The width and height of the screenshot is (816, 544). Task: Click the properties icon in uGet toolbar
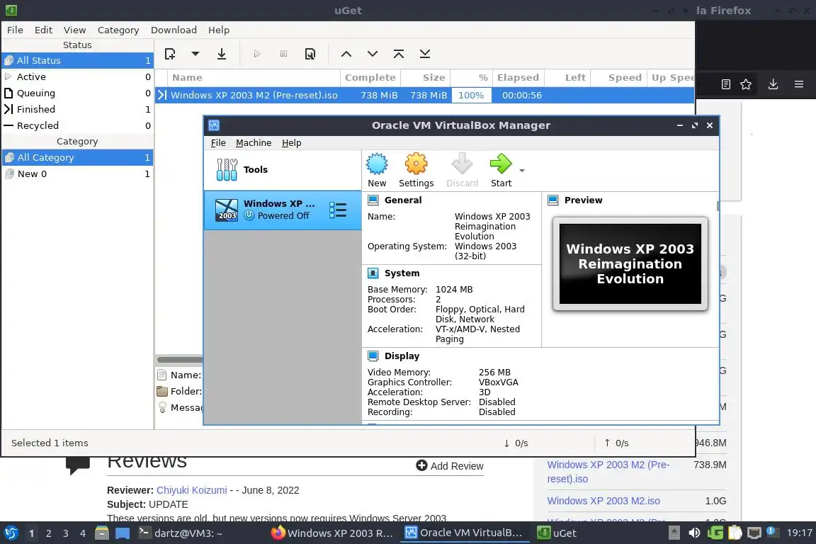pos(310,54)
